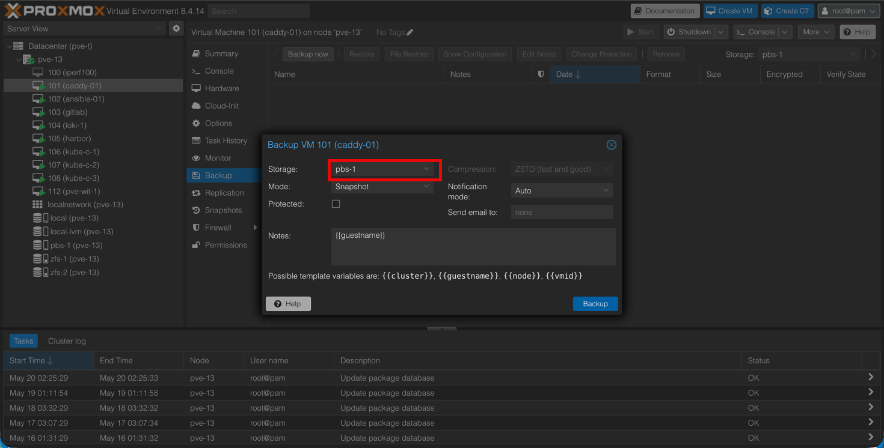
Task: Select 107 (kube-c-2) in tree
Action: 73,165
